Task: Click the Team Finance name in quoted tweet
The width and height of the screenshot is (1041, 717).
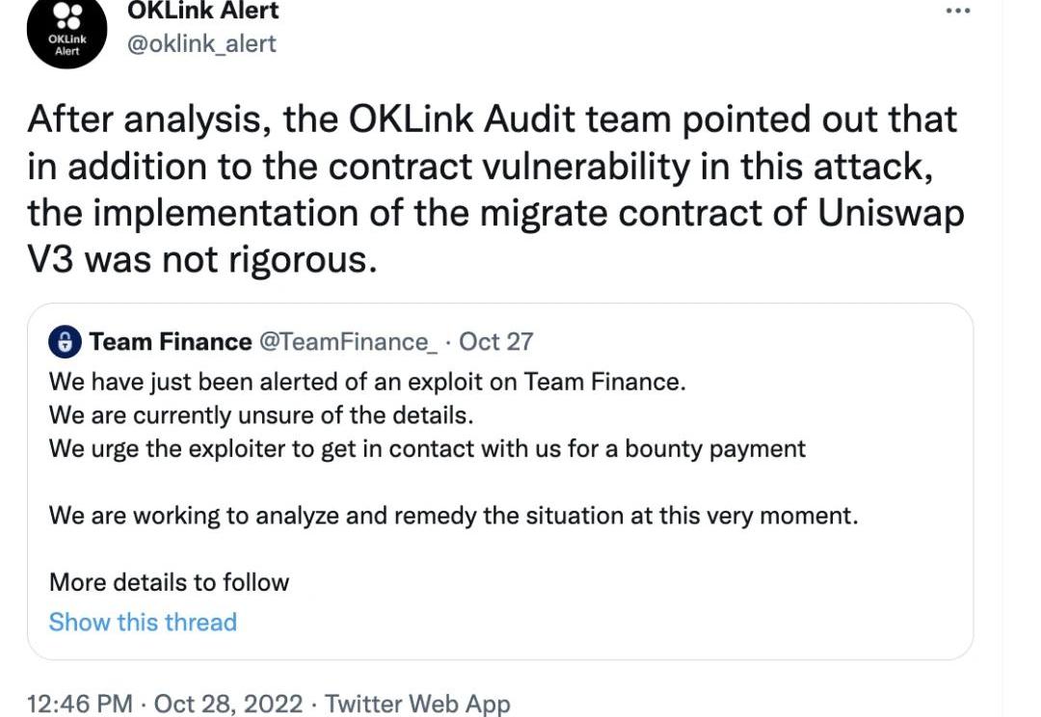Action: tap(171, 342)
